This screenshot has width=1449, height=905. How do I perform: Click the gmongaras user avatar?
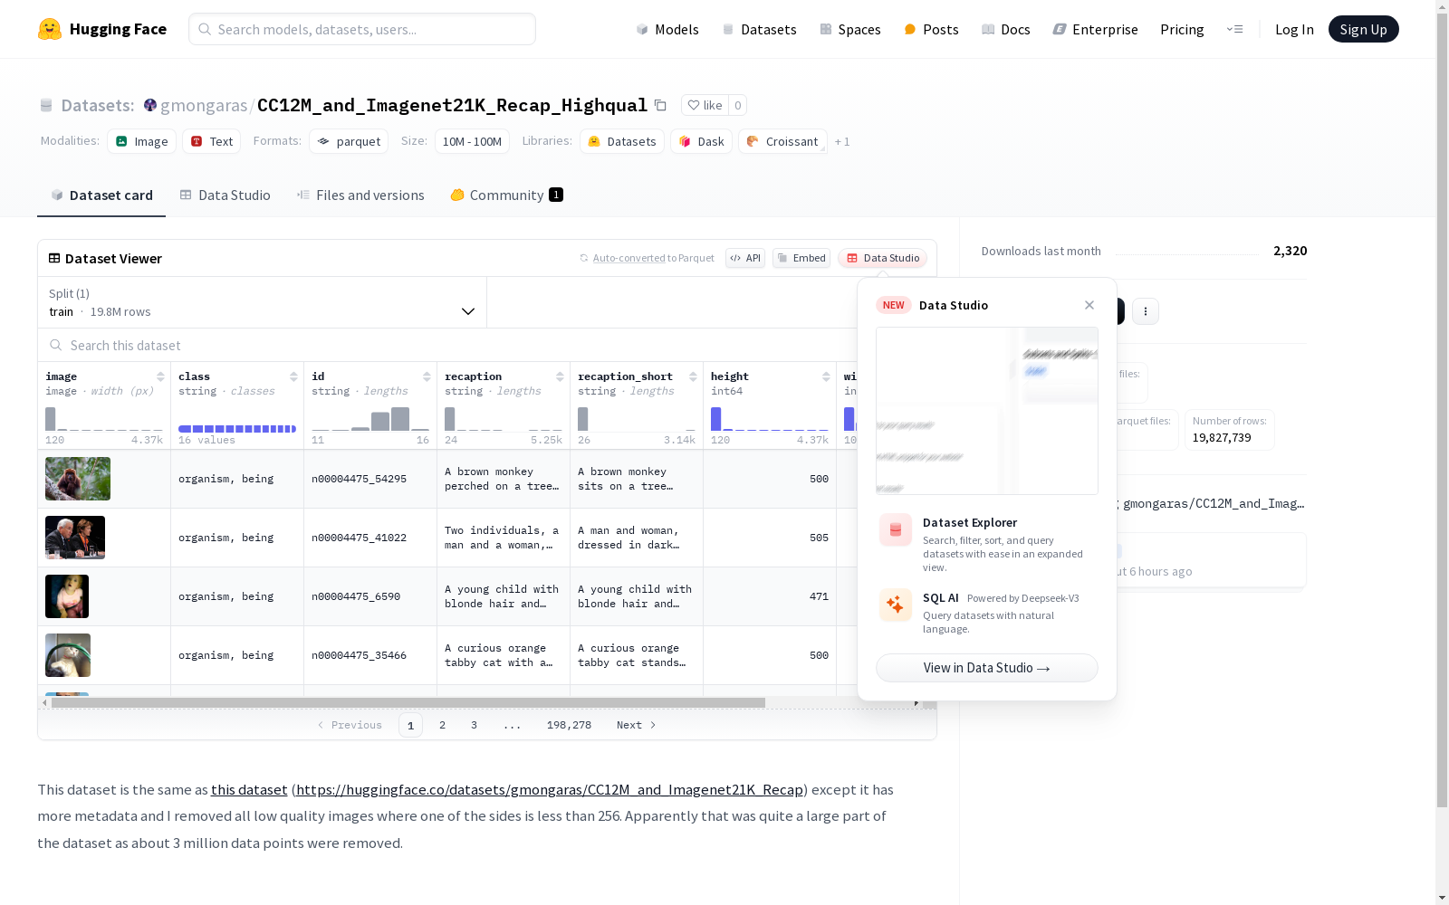pos(150,105)
